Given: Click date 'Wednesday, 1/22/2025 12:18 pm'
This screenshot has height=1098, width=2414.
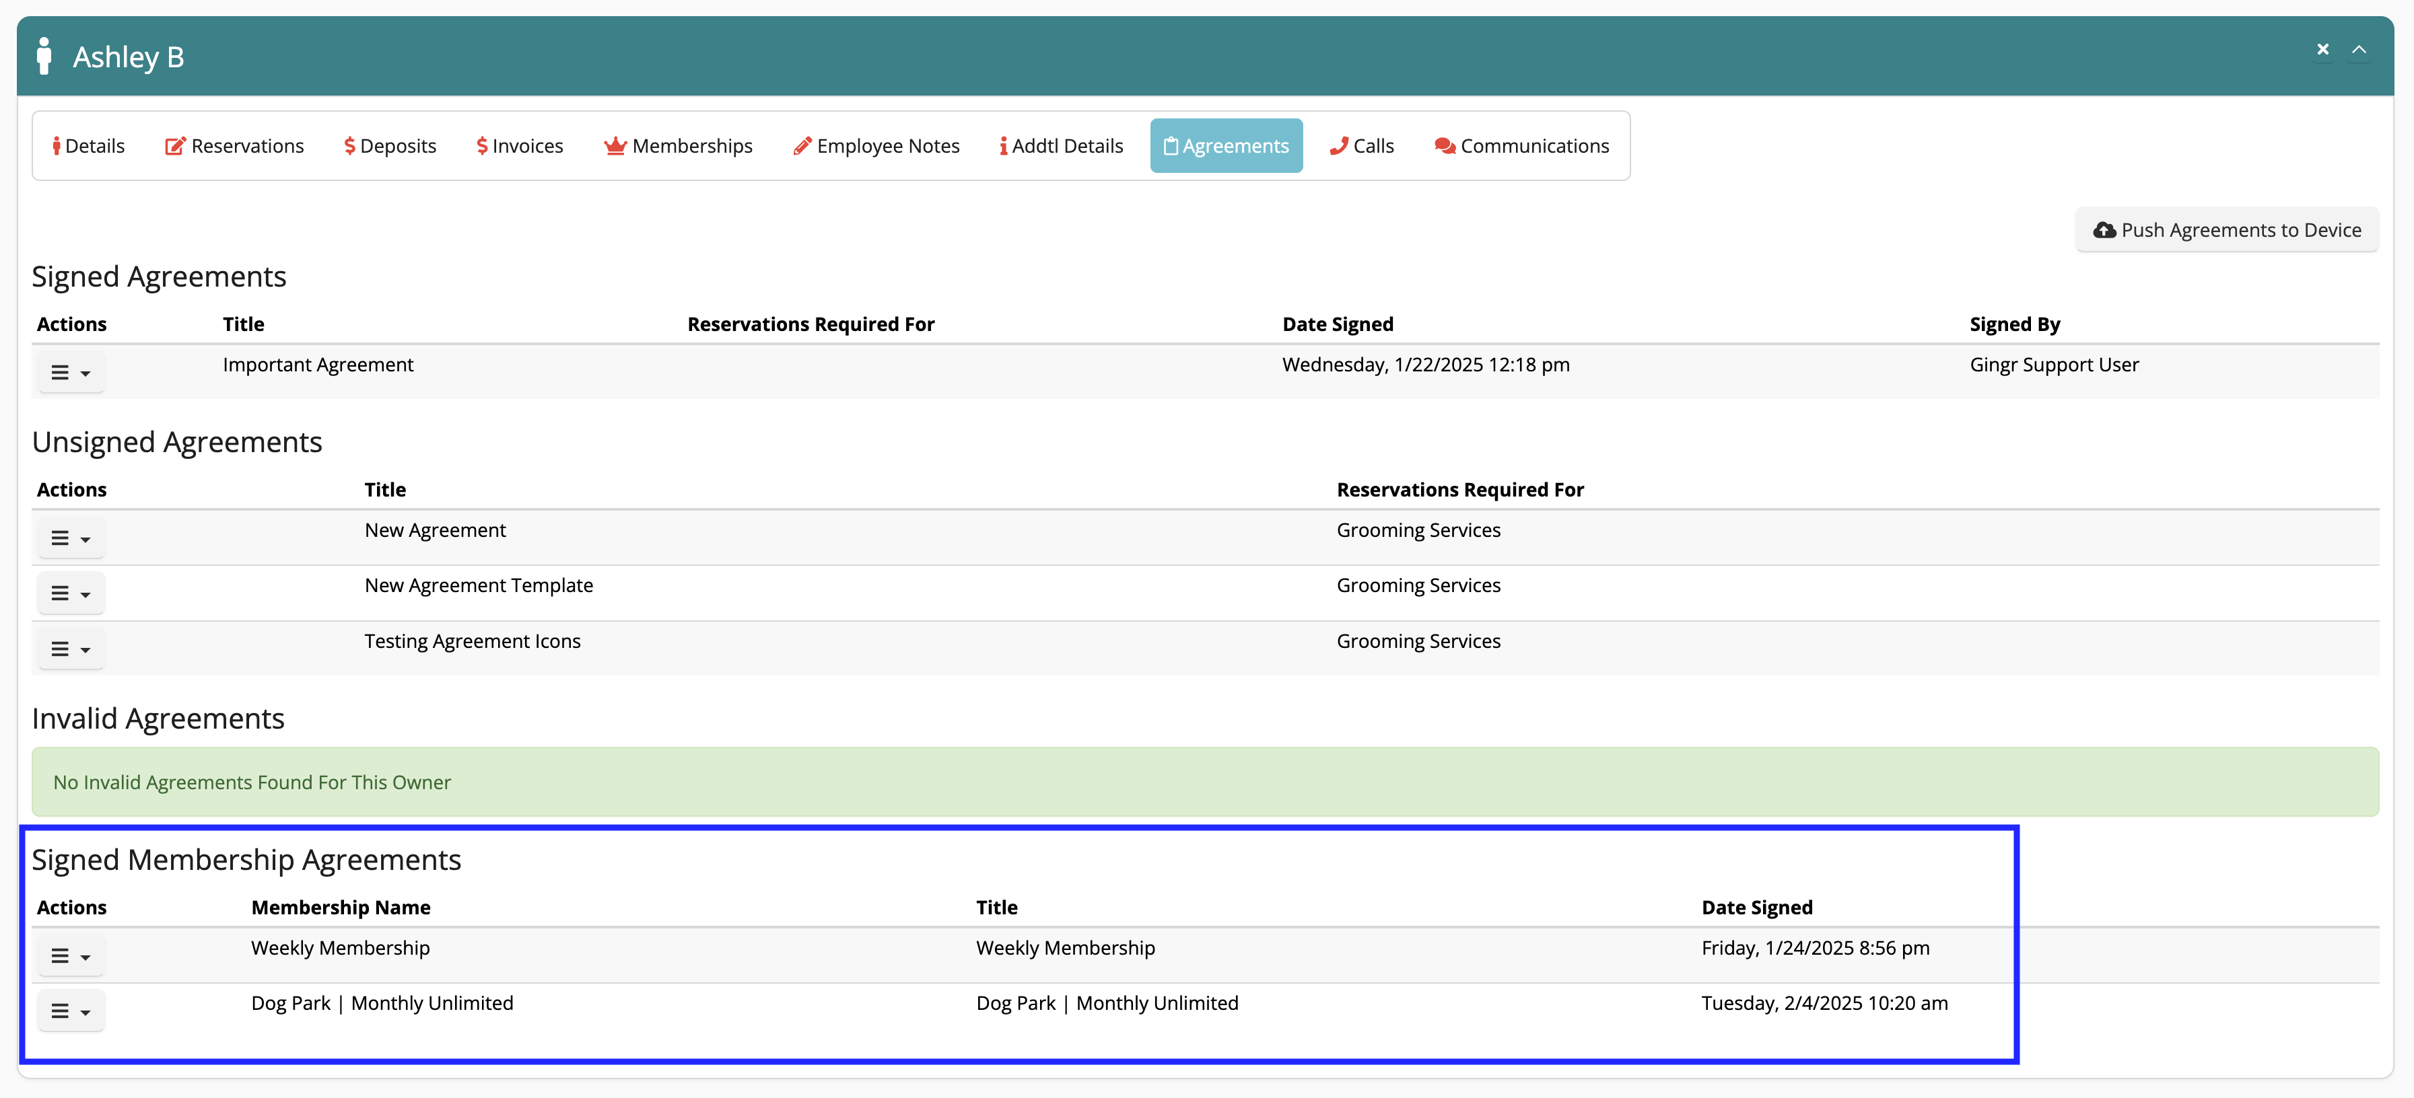Looking at the screenshot, I should 1425,365.
